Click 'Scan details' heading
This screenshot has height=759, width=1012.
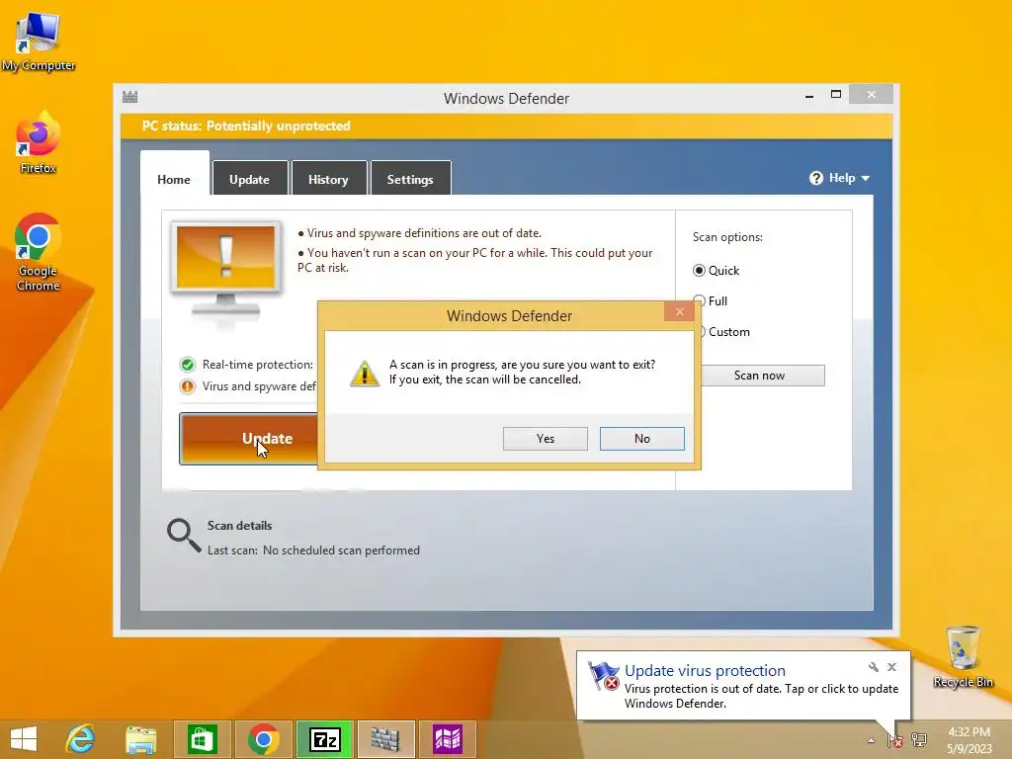(x=239, y=526)
